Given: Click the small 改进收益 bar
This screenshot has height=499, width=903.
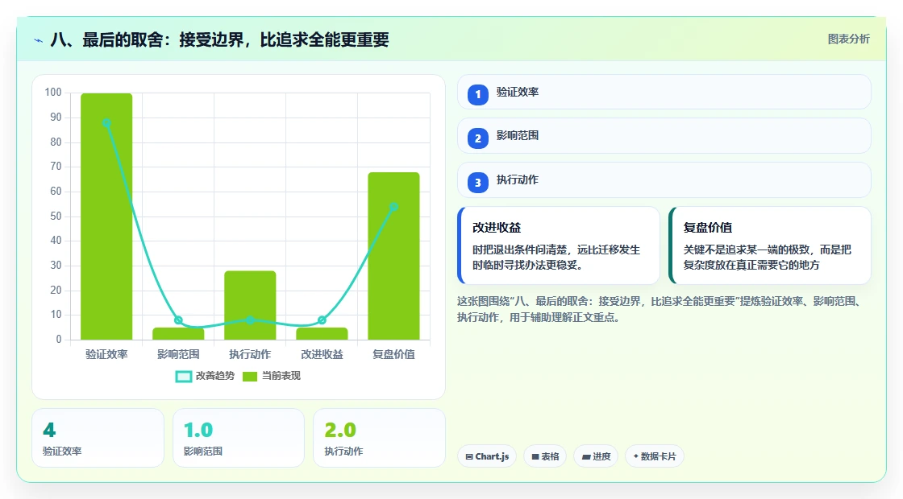Looking at the screenshot, I should [322, 333].
